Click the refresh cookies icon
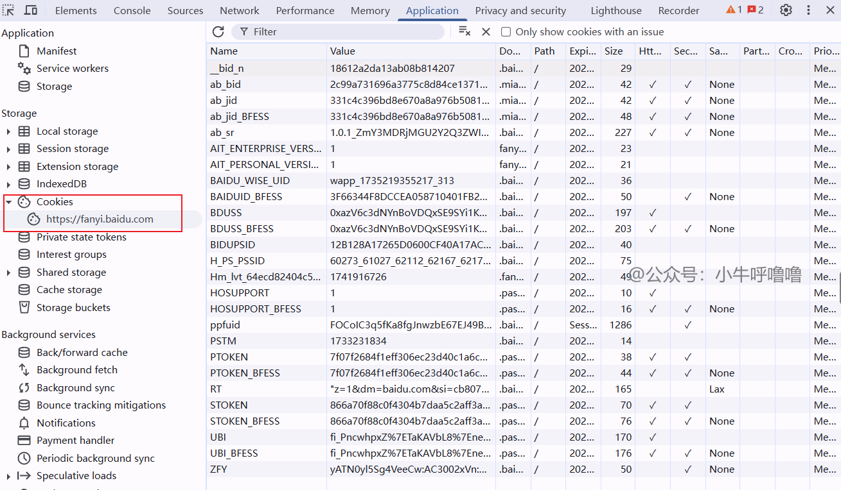This screenshot has height=490, width=841. (x=218, y=31)
